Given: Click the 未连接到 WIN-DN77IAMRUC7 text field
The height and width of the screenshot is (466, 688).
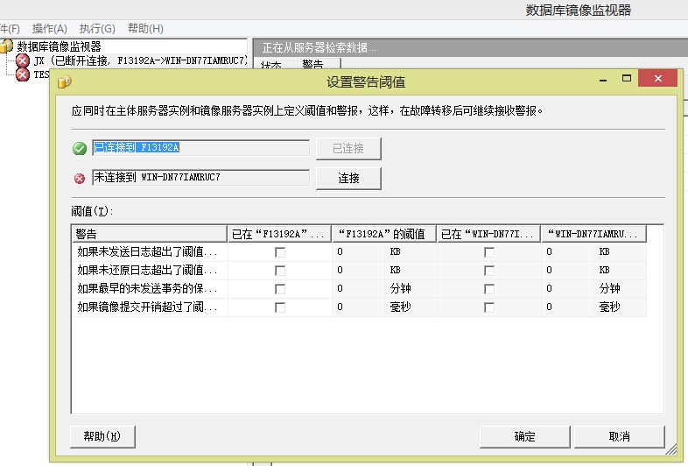Looking at the screenshot, I should pos(200,178).
